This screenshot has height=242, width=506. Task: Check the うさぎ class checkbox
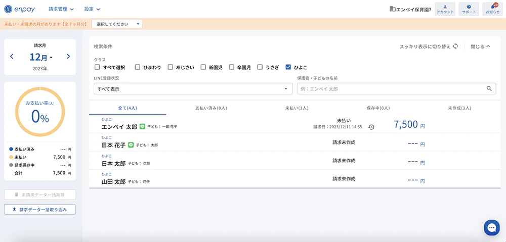tap(260, 67)
